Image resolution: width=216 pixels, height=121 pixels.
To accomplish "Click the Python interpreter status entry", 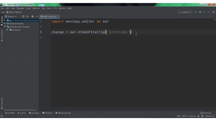I will (x=210, y=116).
